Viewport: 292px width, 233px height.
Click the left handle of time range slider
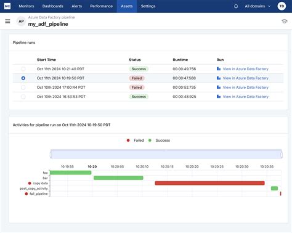(x=51, y=155)
